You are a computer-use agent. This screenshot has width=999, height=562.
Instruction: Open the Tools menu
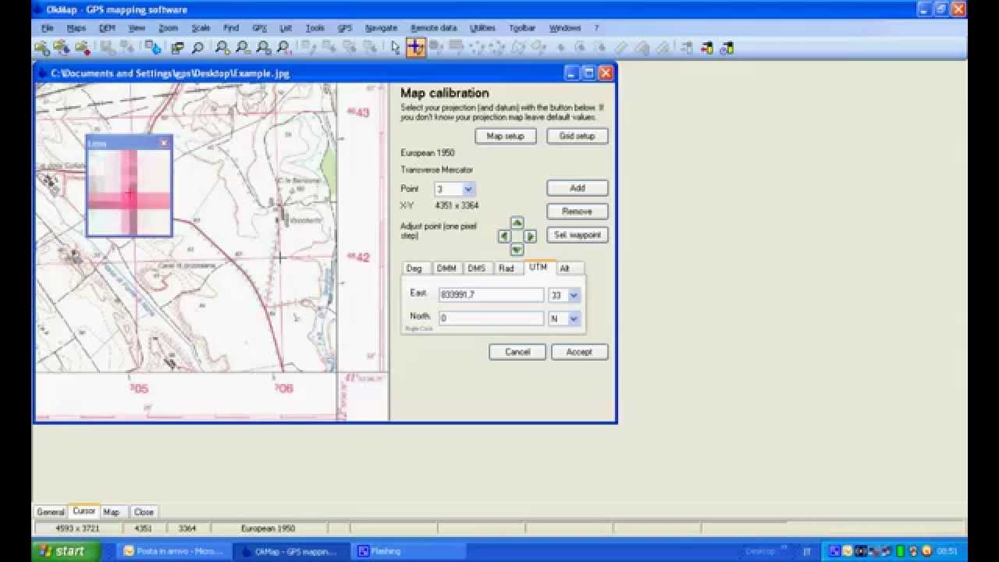pyautogui.click(x=315, y=28)
